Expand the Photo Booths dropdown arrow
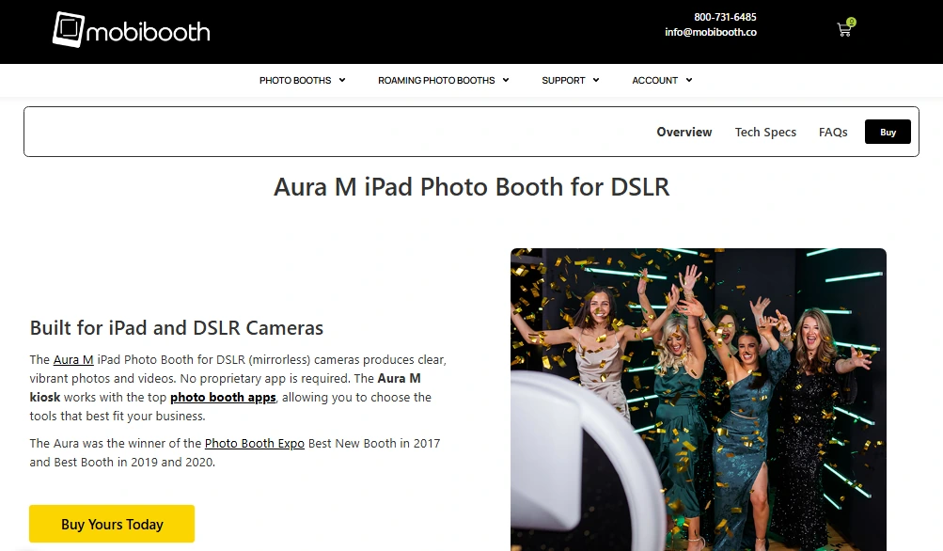The image size is (943, 551). point(342,80)
